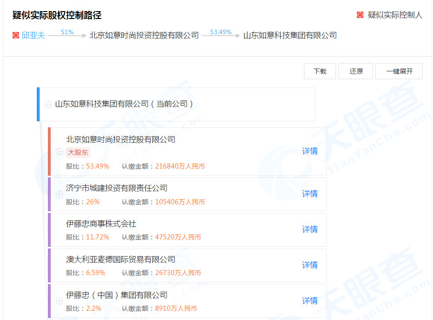The image size is (433, 320).
Task: Click the 105406万人民币 amount
Action: [x=180, y=202]
